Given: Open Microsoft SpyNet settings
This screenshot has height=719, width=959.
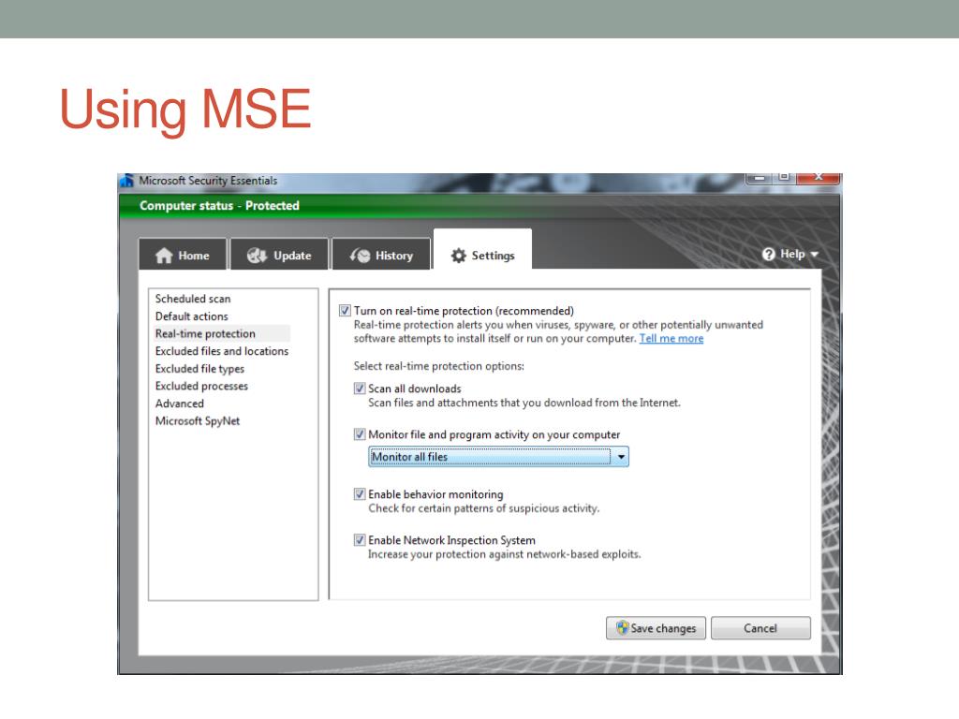Looking at the screenshot, I should [x=197, y=420].
